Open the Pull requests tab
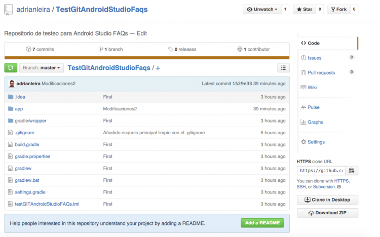The width and height of the screenshot is (380, 237). coord(321,73)
